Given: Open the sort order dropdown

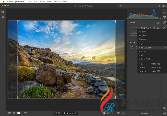Looking at the screenshot, I should point(27,113).
